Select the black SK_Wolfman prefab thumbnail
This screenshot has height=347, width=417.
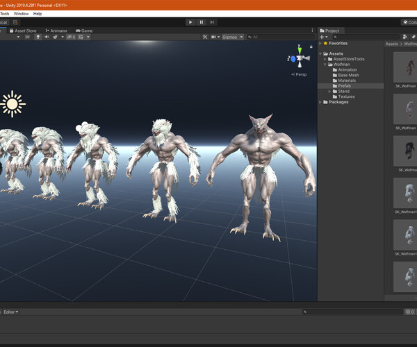[405, 151]
